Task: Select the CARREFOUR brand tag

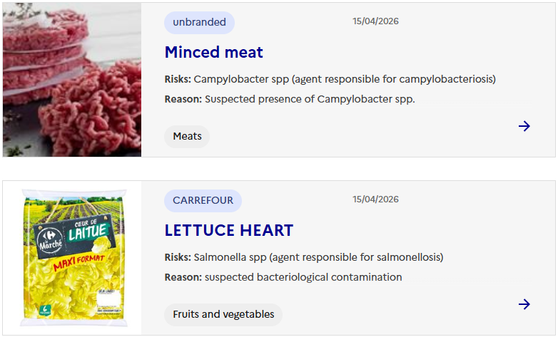Action: click(x=203, y=200)
